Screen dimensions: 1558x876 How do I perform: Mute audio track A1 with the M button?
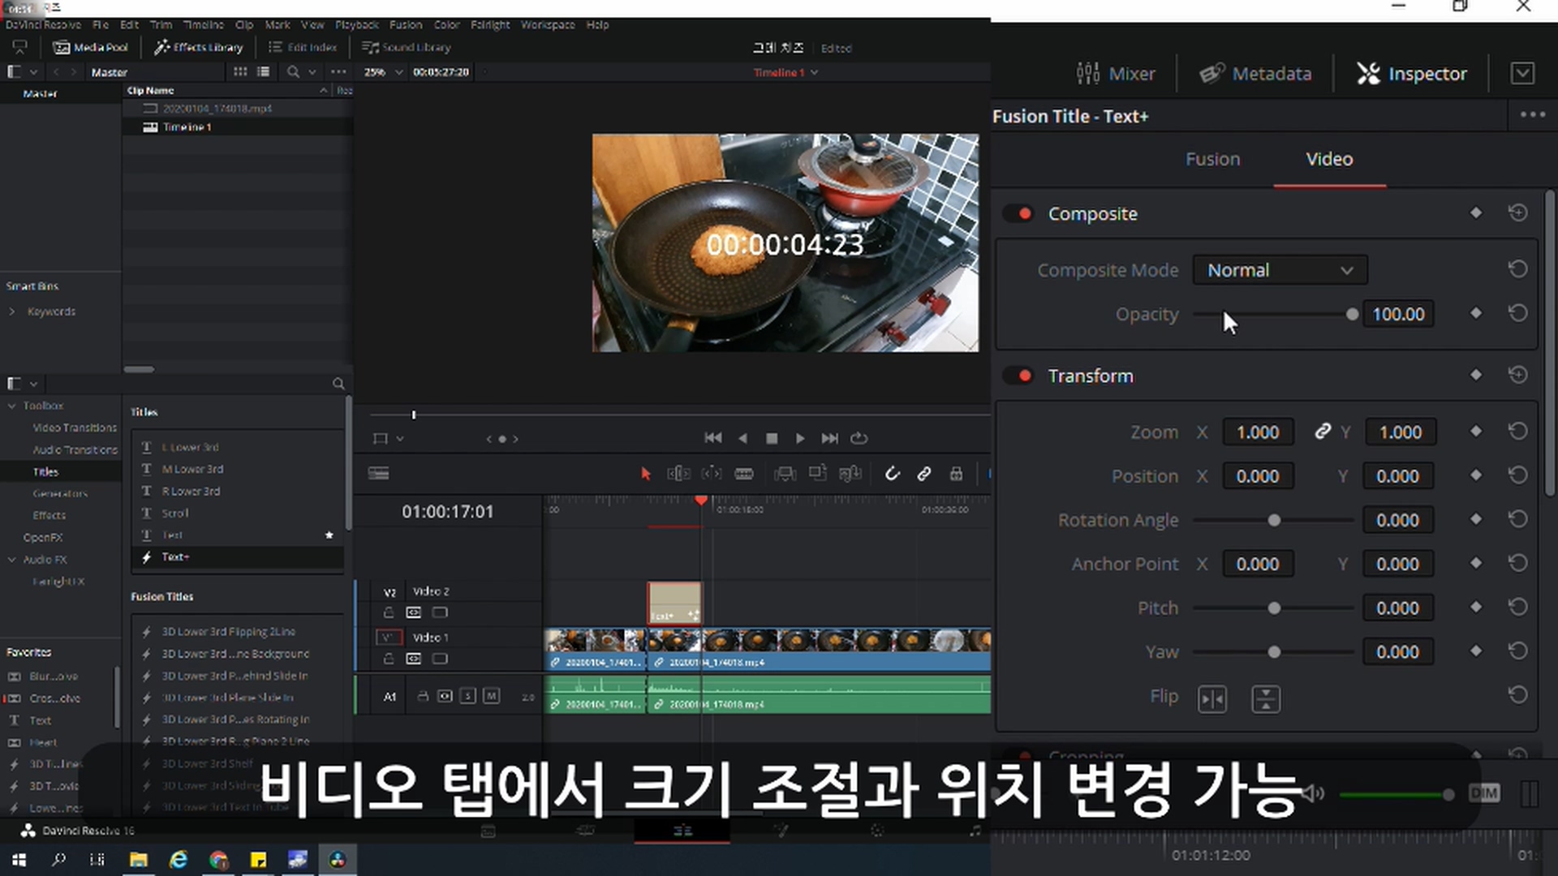pyautogui.click(x=491, y=696)
